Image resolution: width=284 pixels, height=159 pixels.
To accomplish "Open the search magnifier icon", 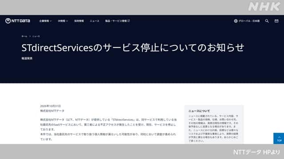I will pyautogui.click(x=267, y=21).
